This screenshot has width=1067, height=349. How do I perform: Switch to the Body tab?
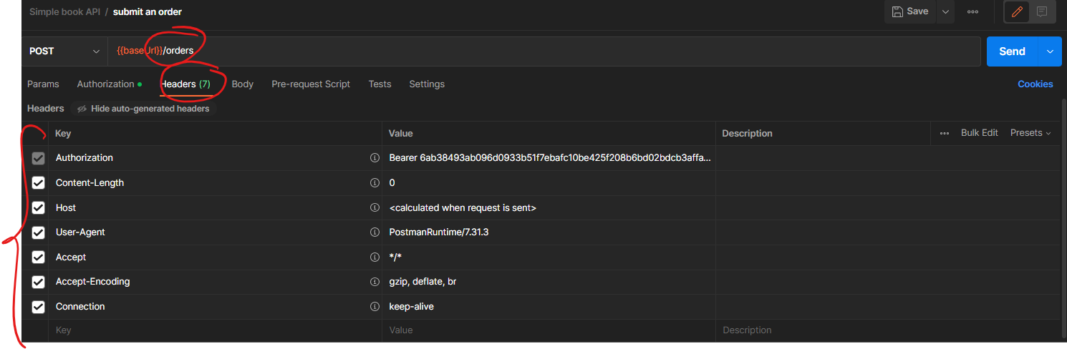click(243, 84)
